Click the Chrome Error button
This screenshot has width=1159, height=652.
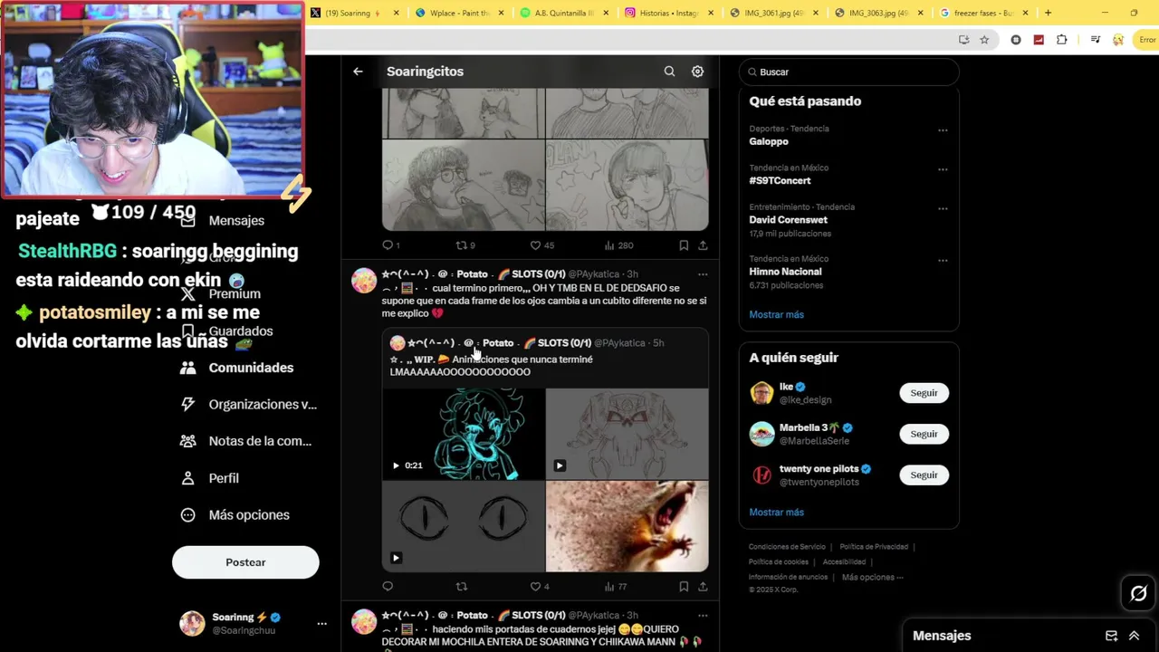(1146, 40)
